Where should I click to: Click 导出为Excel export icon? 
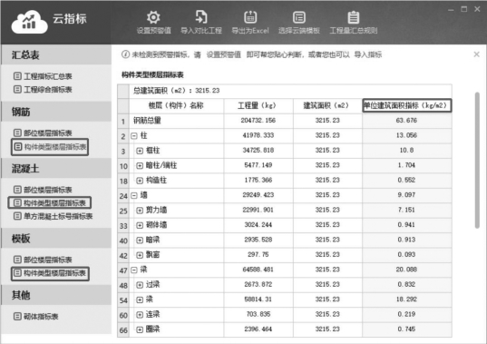(250, 17)
